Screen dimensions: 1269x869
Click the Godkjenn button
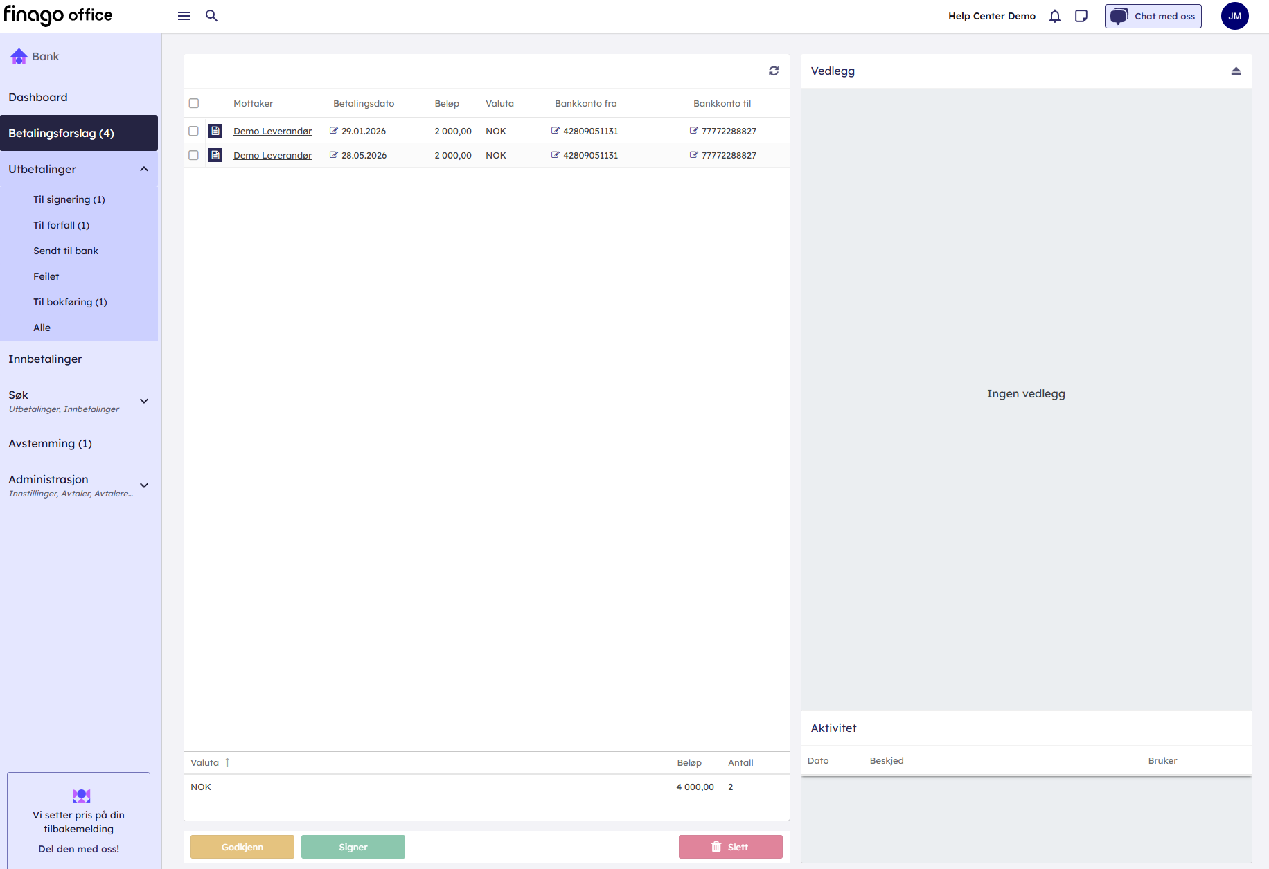tap(242, 847)
